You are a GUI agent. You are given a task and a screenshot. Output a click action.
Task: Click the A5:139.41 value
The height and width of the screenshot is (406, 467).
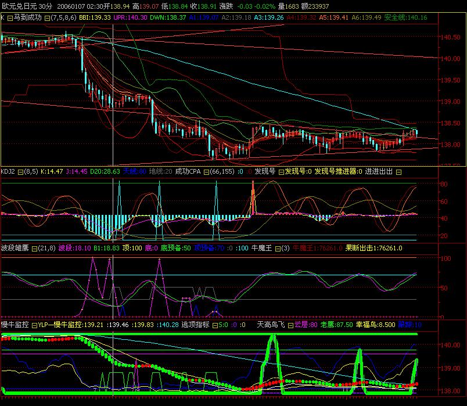pos(333,17)
